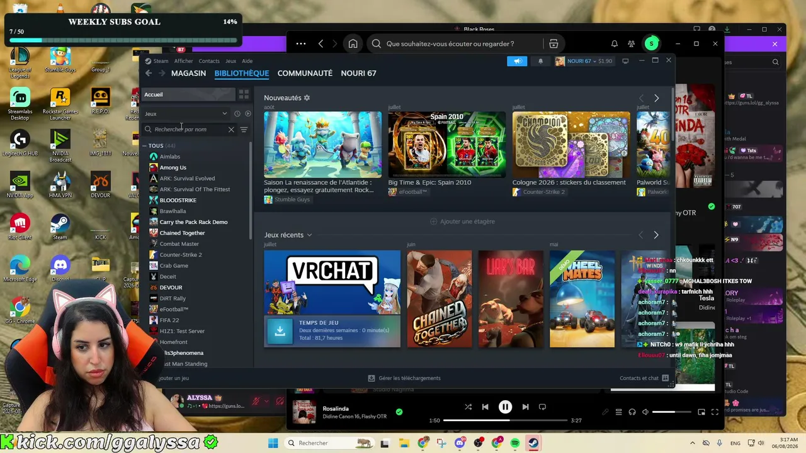Screen dimensions: 806x453
Task: Open Jeux category dropdown in sidebar
Action: [186, 114]
